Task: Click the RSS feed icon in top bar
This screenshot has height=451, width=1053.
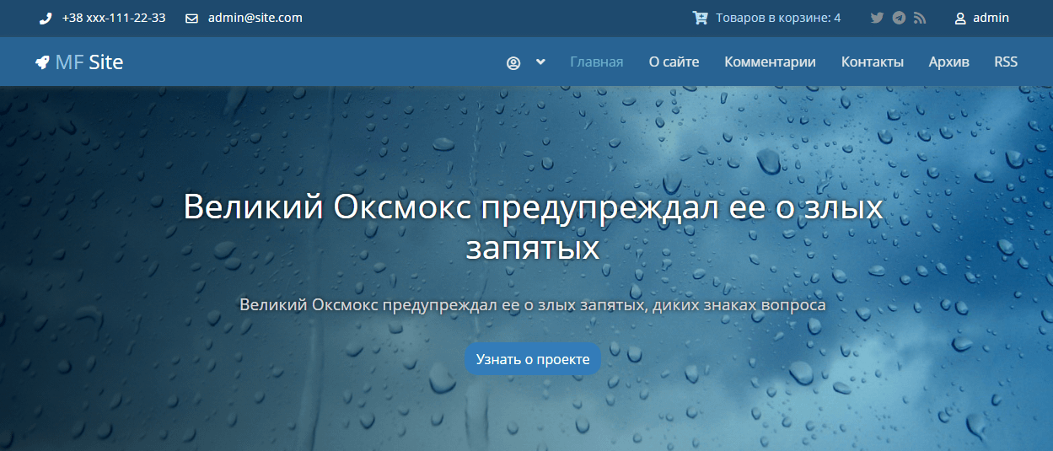Action: point(920,18)
